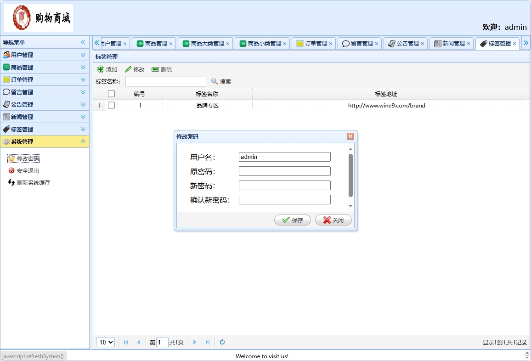Image resolution: width=531 pixels, height=361 pixels.
Task: Click inside the 标签名称 input field
Action: pos(165,81)
